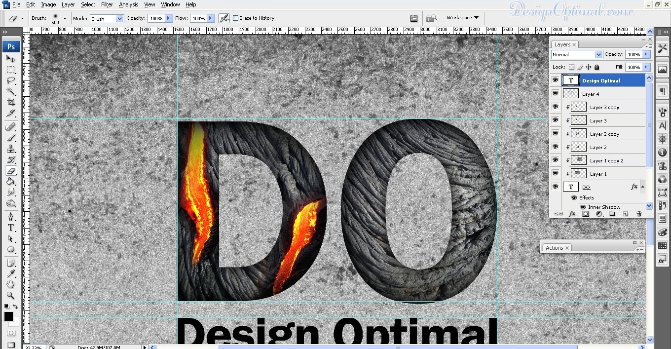
Task: Select the Magic Wand tool
Action: click(11, 91)
